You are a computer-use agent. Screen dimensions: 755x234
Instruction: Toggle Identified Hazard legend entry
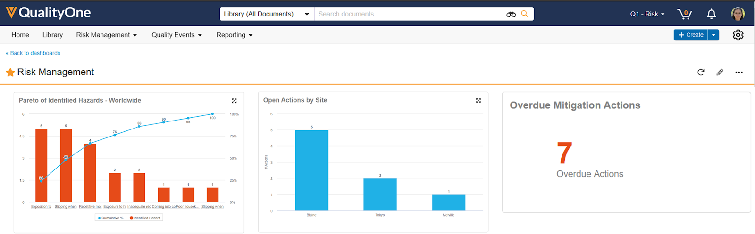click(145, 218)
